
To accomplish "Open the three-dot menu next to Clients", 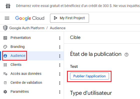I will tap(60, 65).
